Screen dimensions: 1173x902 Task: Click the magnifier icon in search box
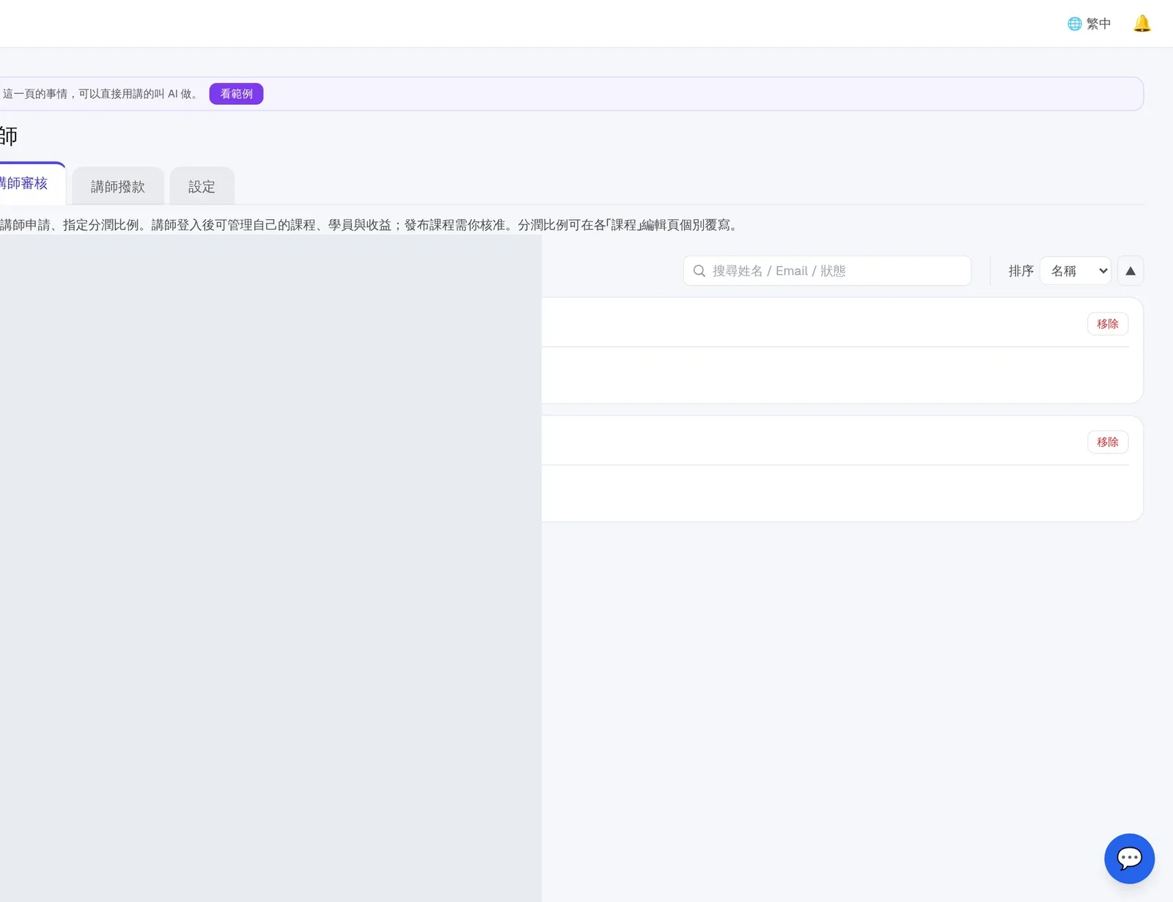pyautogui.click(x=699, y=271)
